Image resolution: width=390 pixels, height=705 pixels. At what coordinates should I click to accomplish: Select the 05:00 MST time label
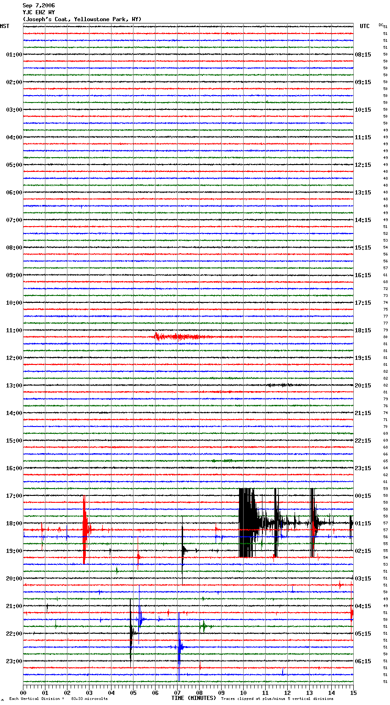click(x=14, y=165)
